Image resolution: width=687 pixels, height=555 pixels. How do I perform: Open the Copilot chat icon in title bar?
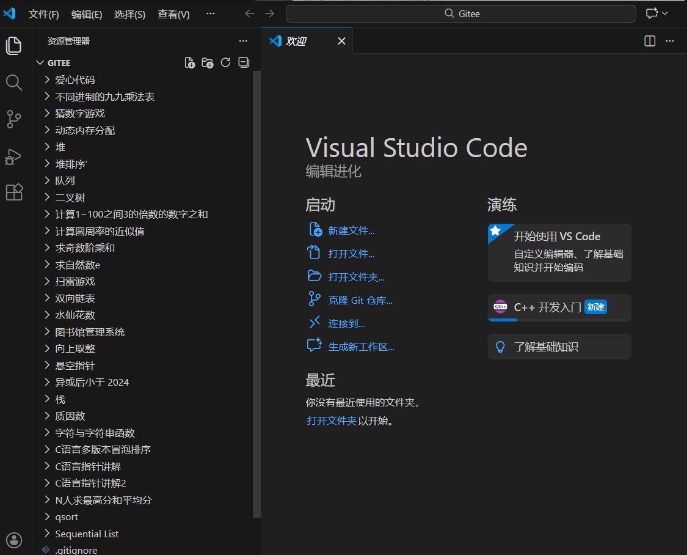point(652,13)
